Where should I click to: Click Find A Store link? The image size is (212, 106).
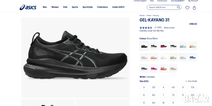162,1
